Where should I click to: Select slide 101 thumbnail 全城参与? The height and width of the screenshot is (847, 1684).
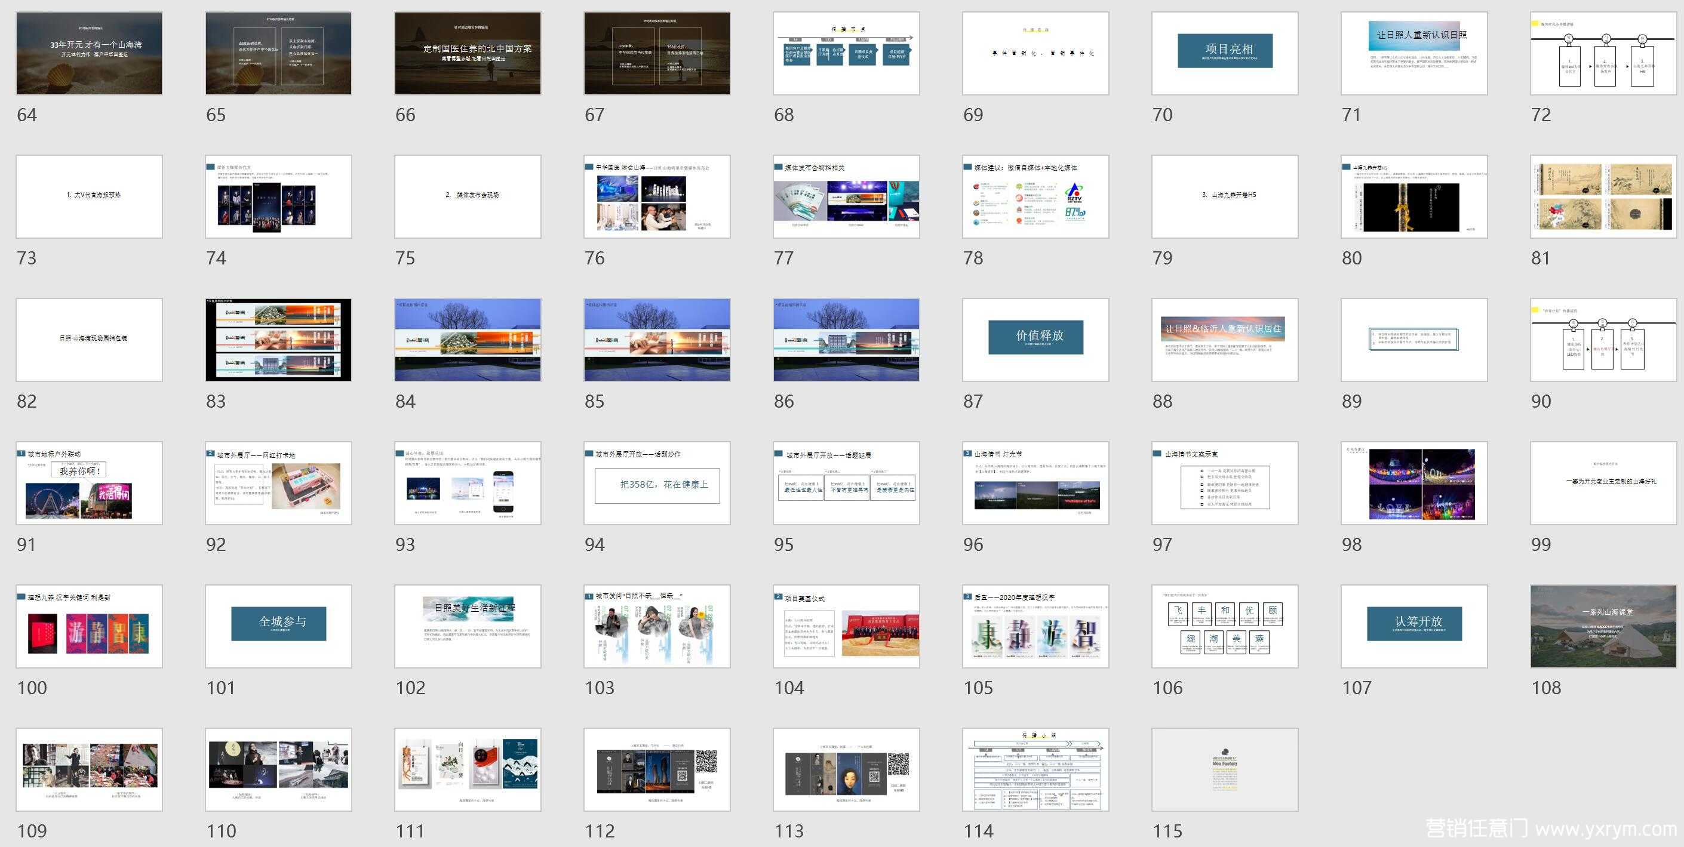278,626
